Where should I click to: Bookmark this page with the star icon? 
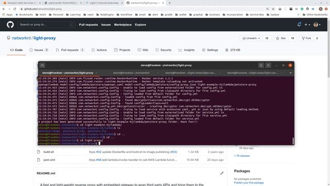point(273,9)
